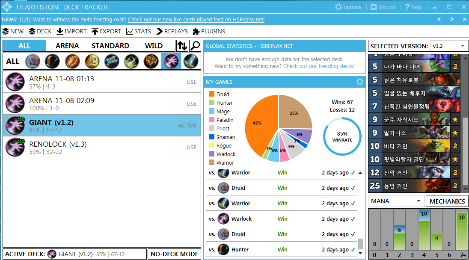Filter decks by Rogue class icon
This screenshot has width=469, height=260.
(x=131, y=61)
